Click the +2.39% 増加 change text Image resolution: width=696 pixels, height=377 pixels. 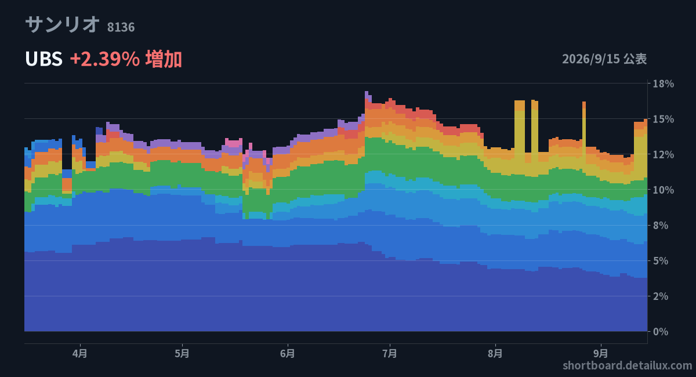(x=126, y=59)
